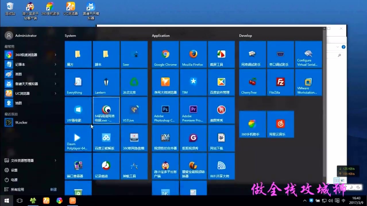Open 记录痕迹 tile
This screenshot has width=367, height=206.
pos(106,166)
